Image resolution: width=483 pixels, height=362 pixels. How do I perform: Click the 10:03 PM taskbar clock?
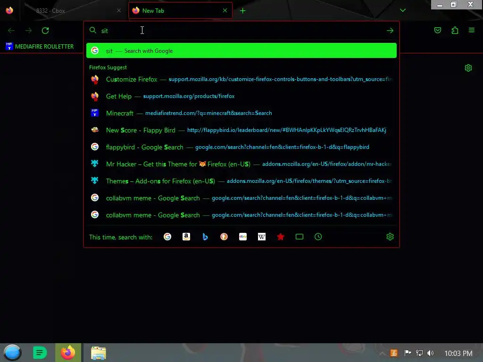[458, 354]
